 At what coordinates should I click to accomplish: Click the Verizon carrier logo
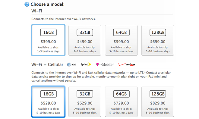coord(127,64)
